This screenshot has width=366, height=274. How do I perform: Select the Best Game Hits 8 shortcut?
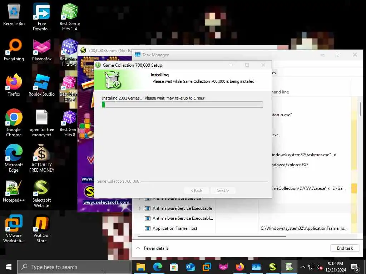(69, 123)
